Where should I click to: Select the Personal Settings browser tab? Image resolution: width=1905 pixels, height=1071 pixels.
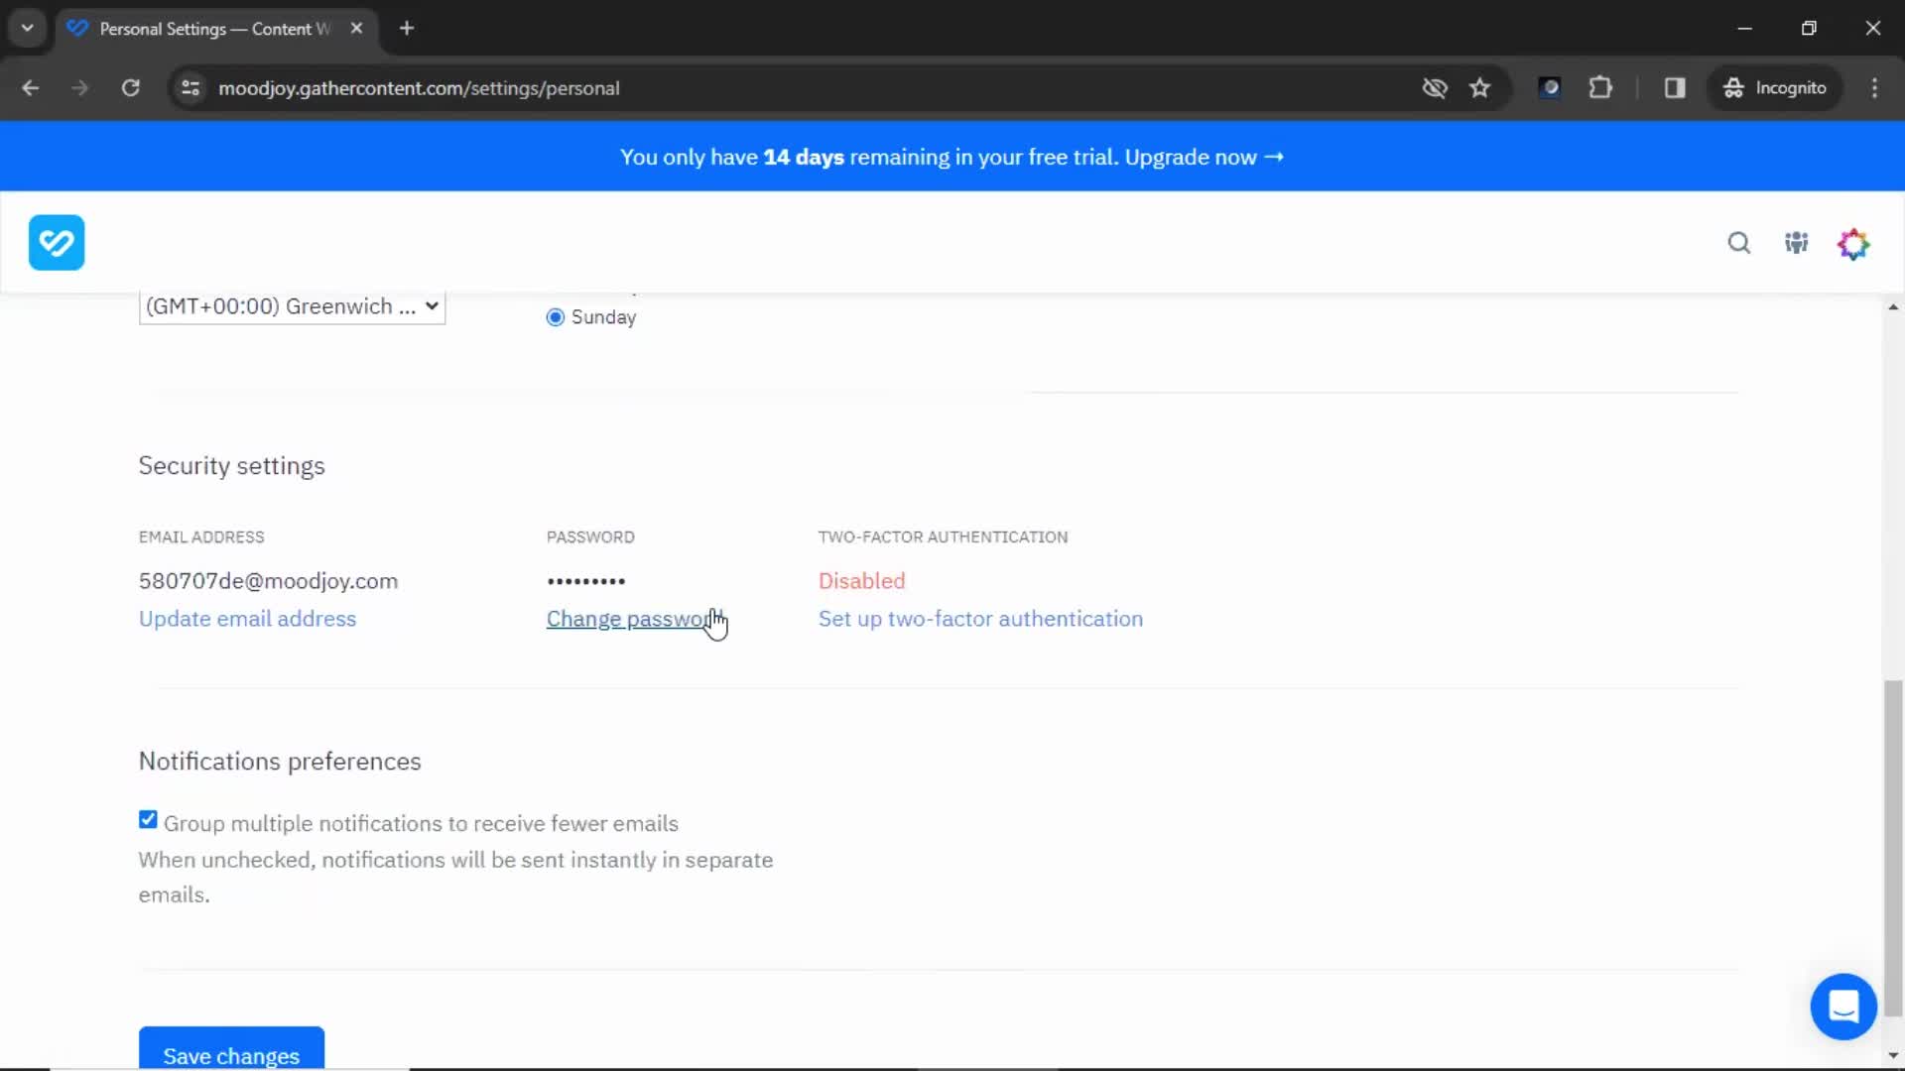[x=216, y=29]
